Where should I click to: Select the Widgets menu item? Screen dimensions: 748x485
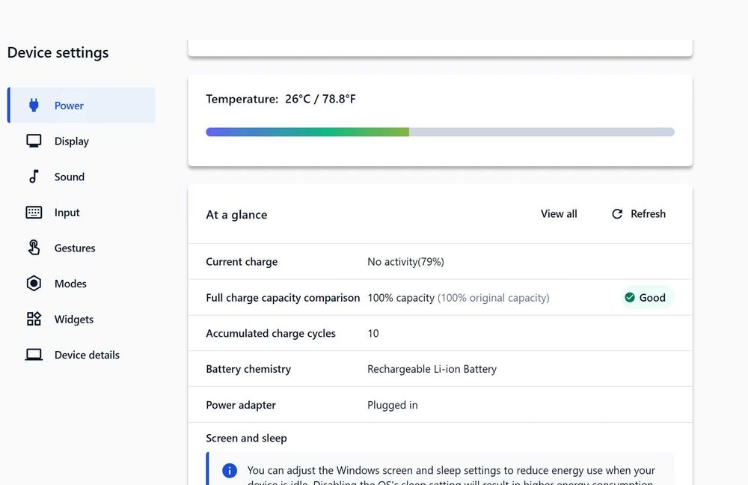click(x=74, y=319)
